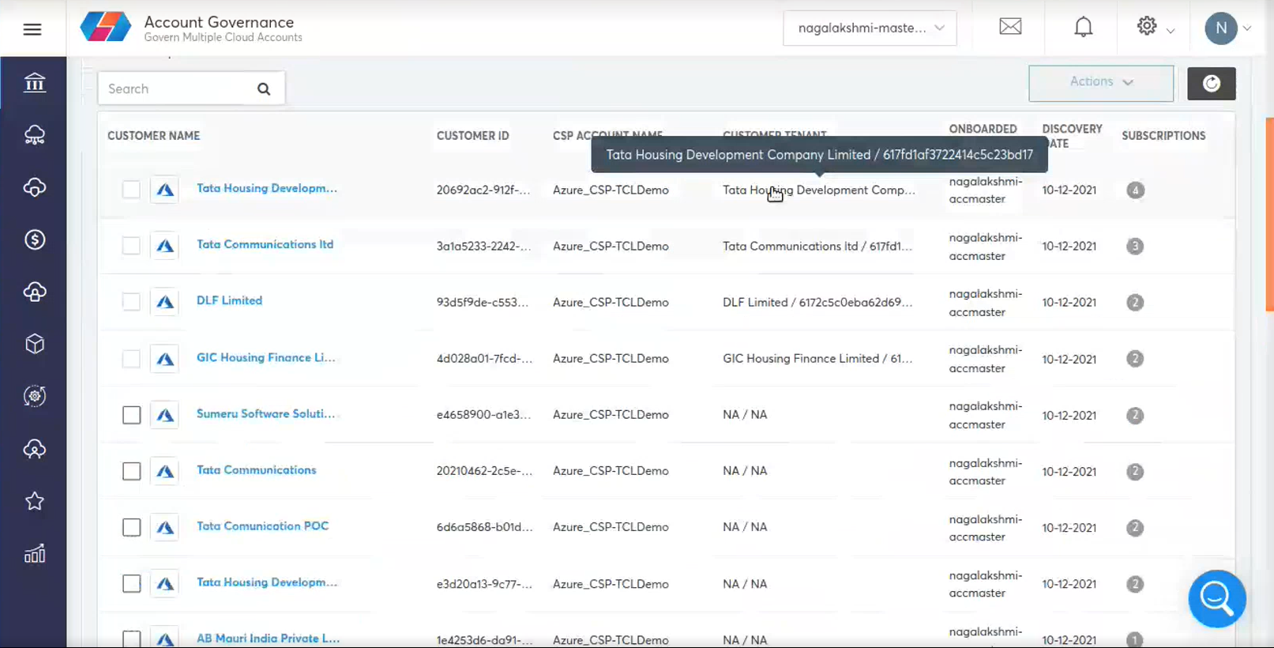Click tenant text DLF Limited / 6172c5c0eba62d69
This screenshot has height=648, width=1274.
pos(817,302)
